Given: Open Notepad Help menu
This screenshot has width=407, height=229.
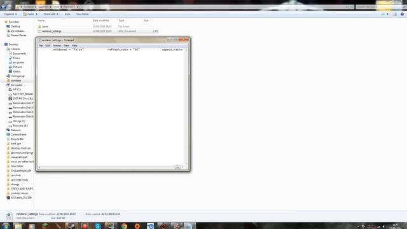Looking at the screenshot, I should pyautogui.click(x=74, y=45).
